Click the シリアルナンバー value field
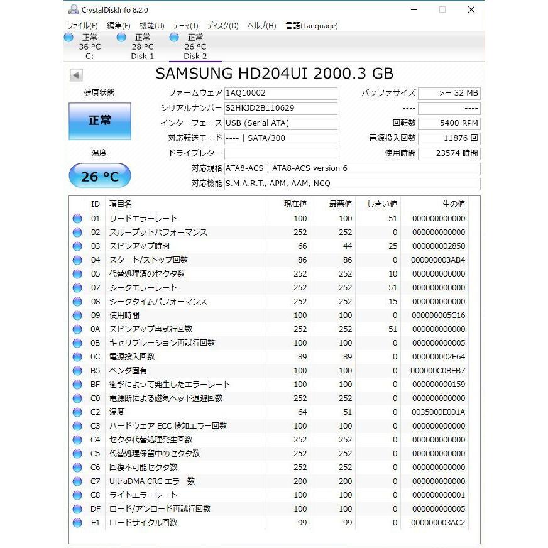548x548 pixels. (280, 108)
